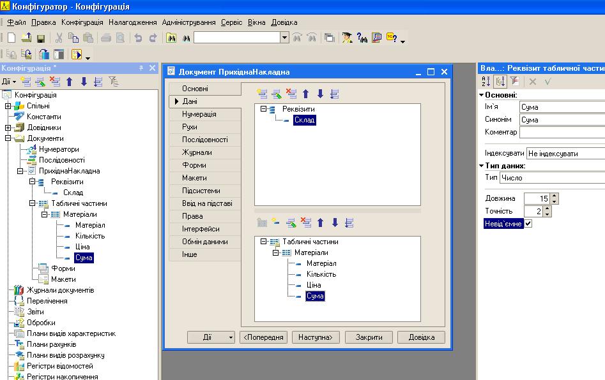Delete the item in the tabular sections toolbar

(305, 222)
